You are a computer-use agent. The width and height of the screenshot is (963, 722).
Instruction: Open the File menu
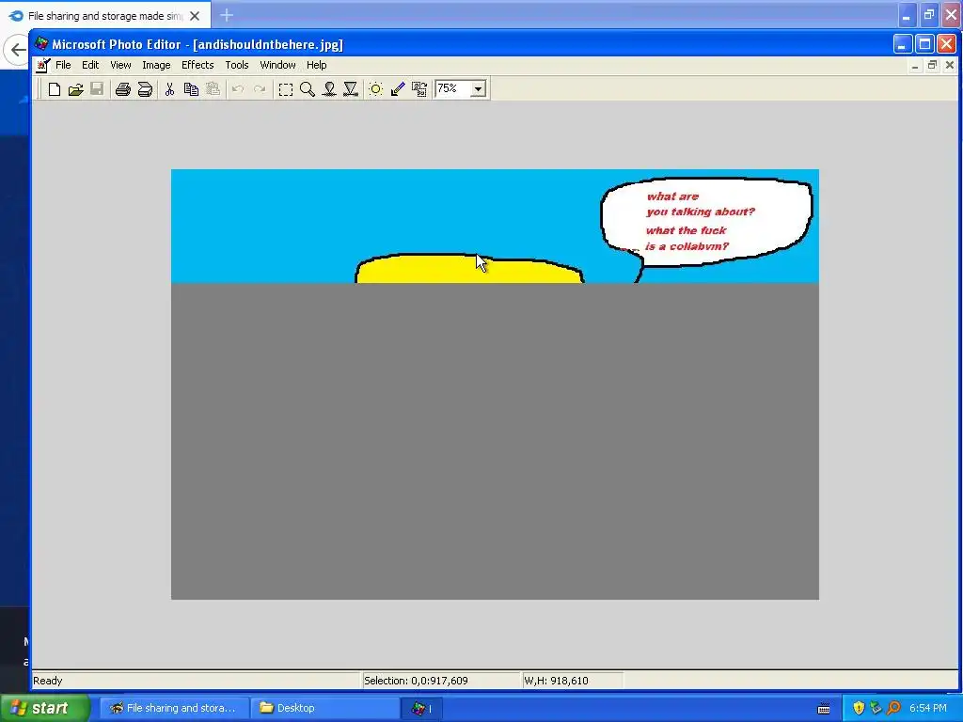(63, 65)
